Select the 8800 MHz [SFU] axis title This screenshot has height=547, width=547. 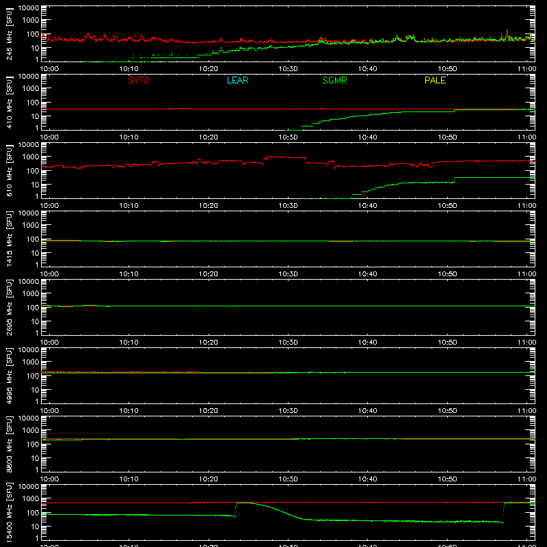[x=10, y=444]
